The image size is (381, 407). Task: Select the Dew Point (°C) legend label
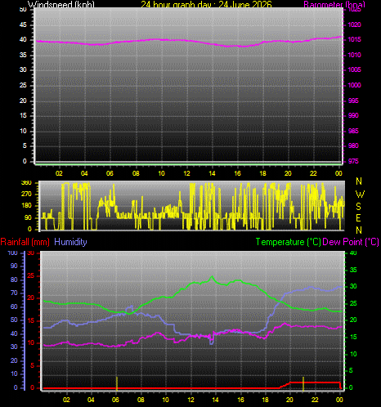click(351, 242)
